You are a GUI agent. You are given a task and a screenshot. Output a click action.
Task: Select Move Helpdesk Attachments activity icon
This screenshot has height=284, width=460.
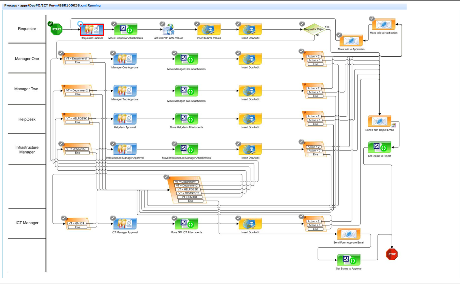coord(187,119)
